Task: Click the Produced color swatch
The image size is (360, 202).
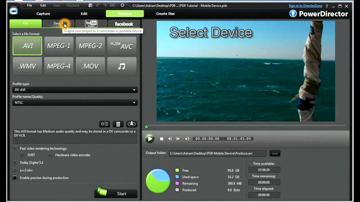Action: click(x=177, y=190)
